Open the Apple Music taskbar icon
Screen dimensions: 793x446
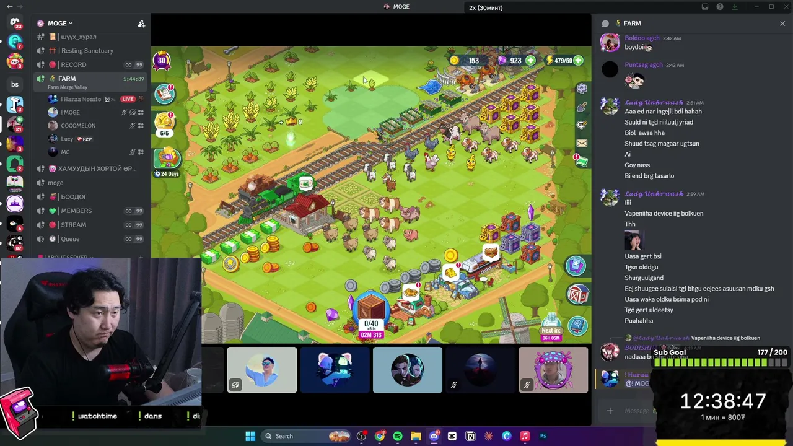click(525, 436)
